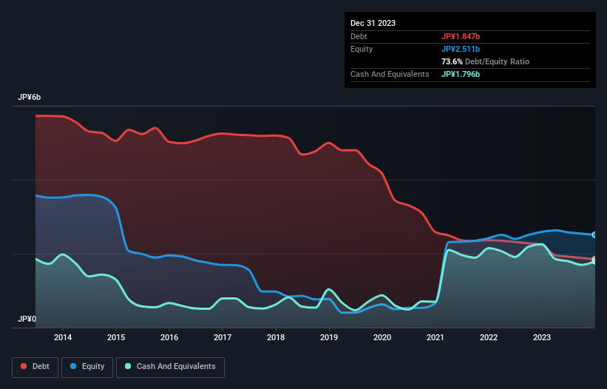Screen dimensions: 607x389
Task: Click the 2019 x-axis label
Action: [329, 337]
